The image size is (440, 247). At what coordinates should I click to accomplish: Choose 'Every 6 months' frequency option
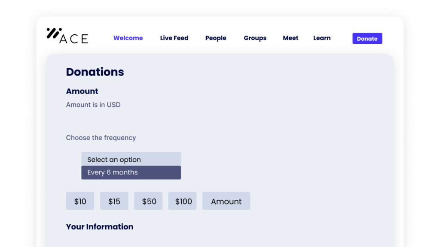[131, 172]
